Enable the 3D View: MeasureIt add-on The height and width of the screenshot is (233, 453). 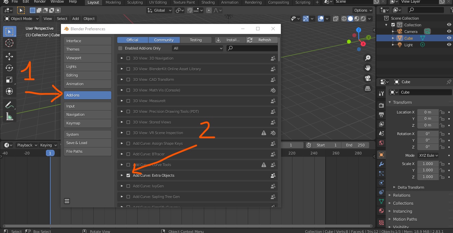click(128, 101)
